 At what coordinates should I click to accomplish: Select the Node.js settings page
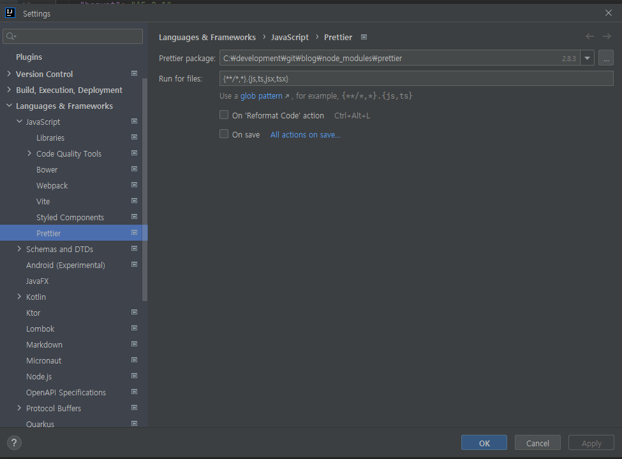pos(39,376)
